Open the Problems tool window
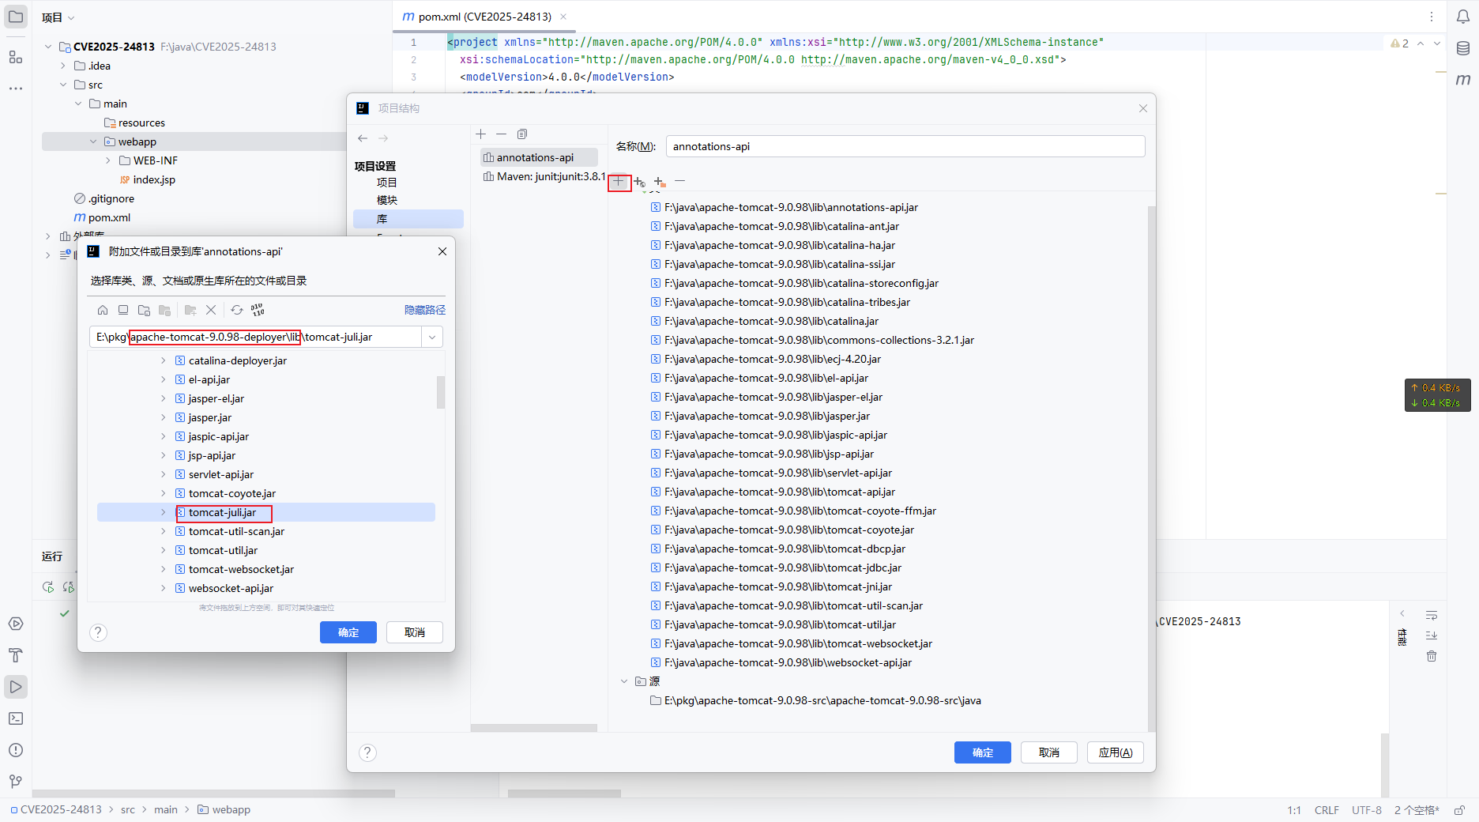Image resolution: width=1479 pixels, height=822 pixels. (x=16, y=750)
